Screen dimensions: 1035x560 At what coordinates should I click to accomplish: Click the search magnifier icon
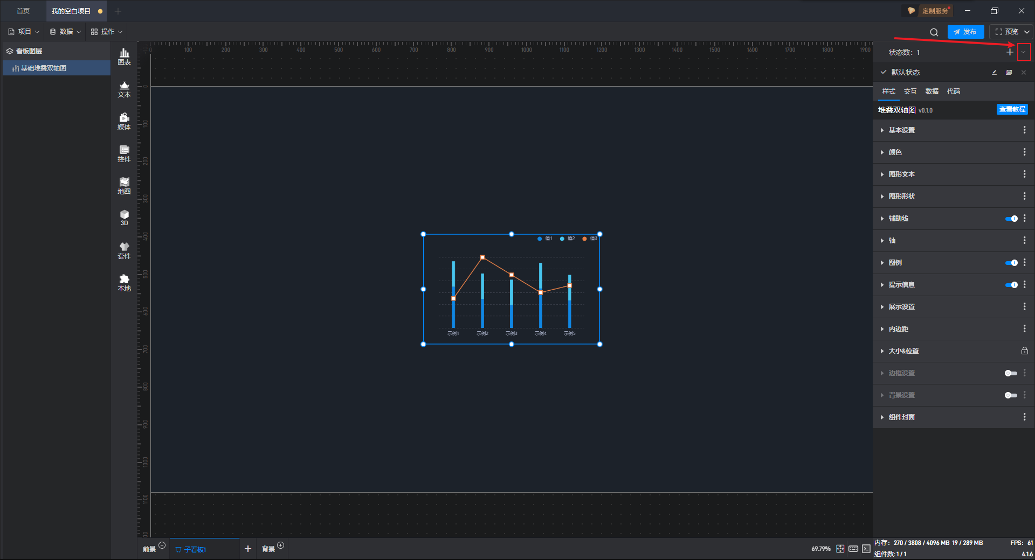pos(934,32)
